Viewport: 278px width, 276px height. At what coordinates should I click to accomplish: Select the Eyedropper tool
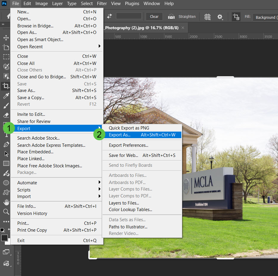6,96
